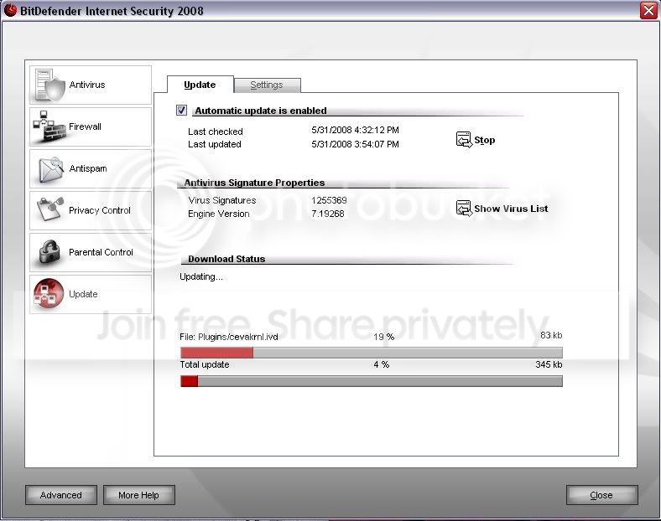Click Virus Signatures value 1255369
The image size is (661, 521).
tap(329, 200)
